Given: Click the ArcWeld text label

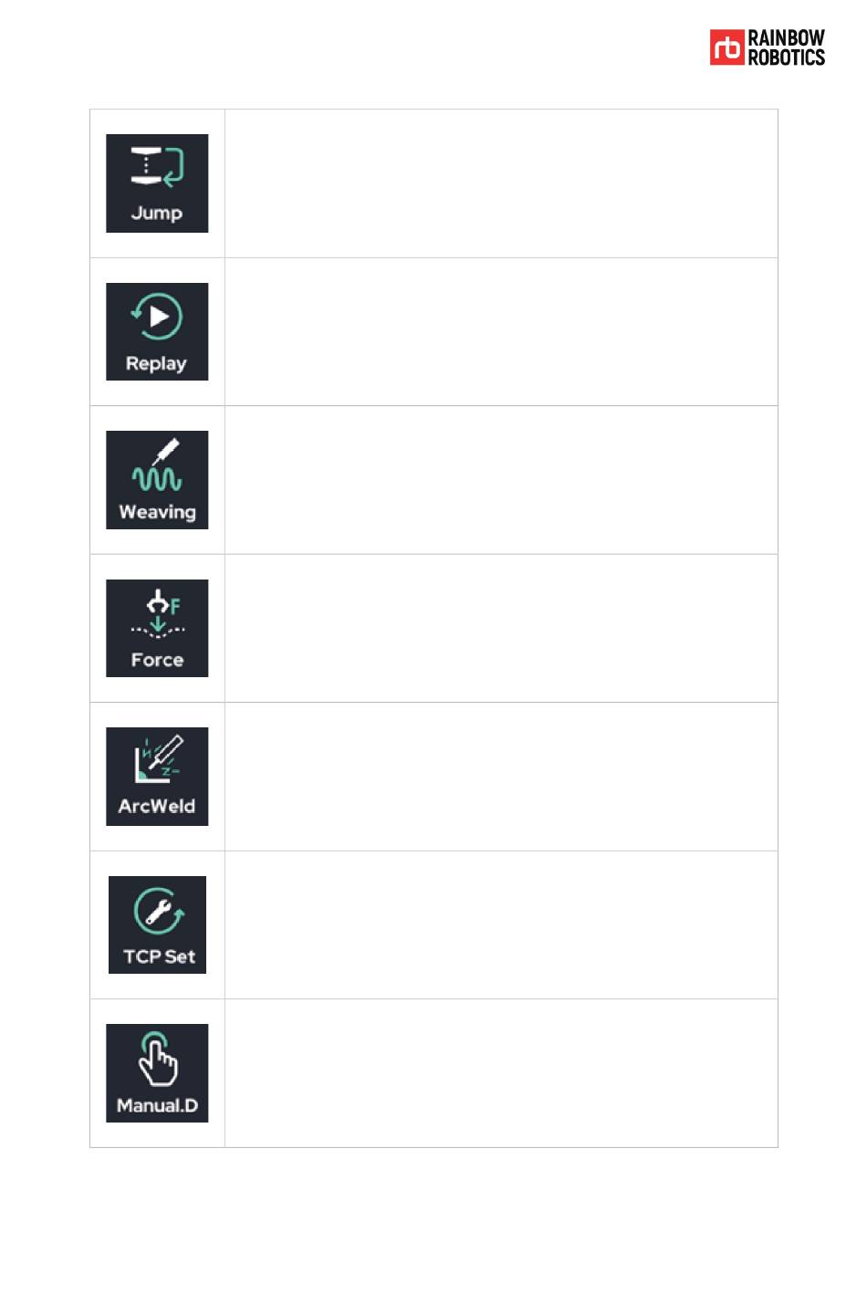Looking at the screenshot, I should click(x=157, y=806).
